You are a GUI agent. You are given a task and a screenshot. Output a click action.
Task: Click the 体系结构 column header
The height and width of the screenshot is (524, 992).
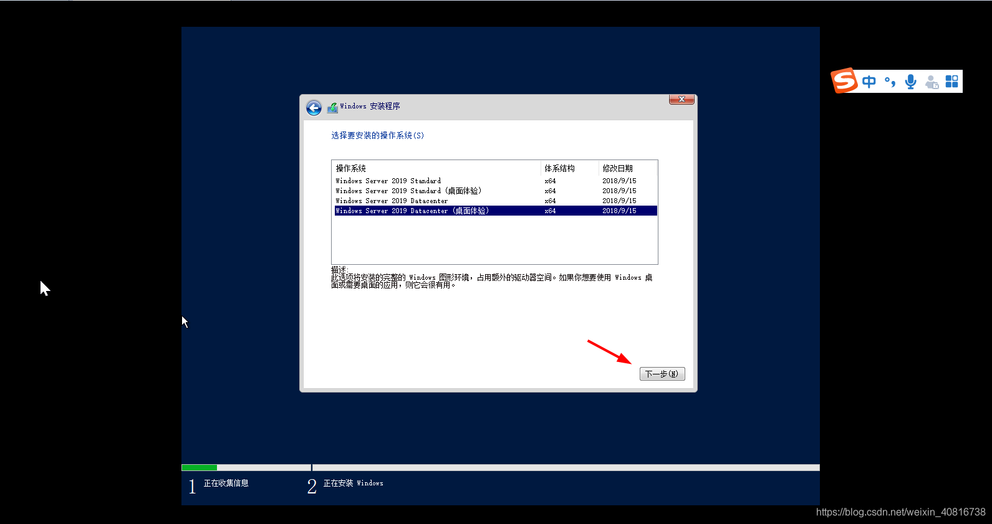coord(570,168)
